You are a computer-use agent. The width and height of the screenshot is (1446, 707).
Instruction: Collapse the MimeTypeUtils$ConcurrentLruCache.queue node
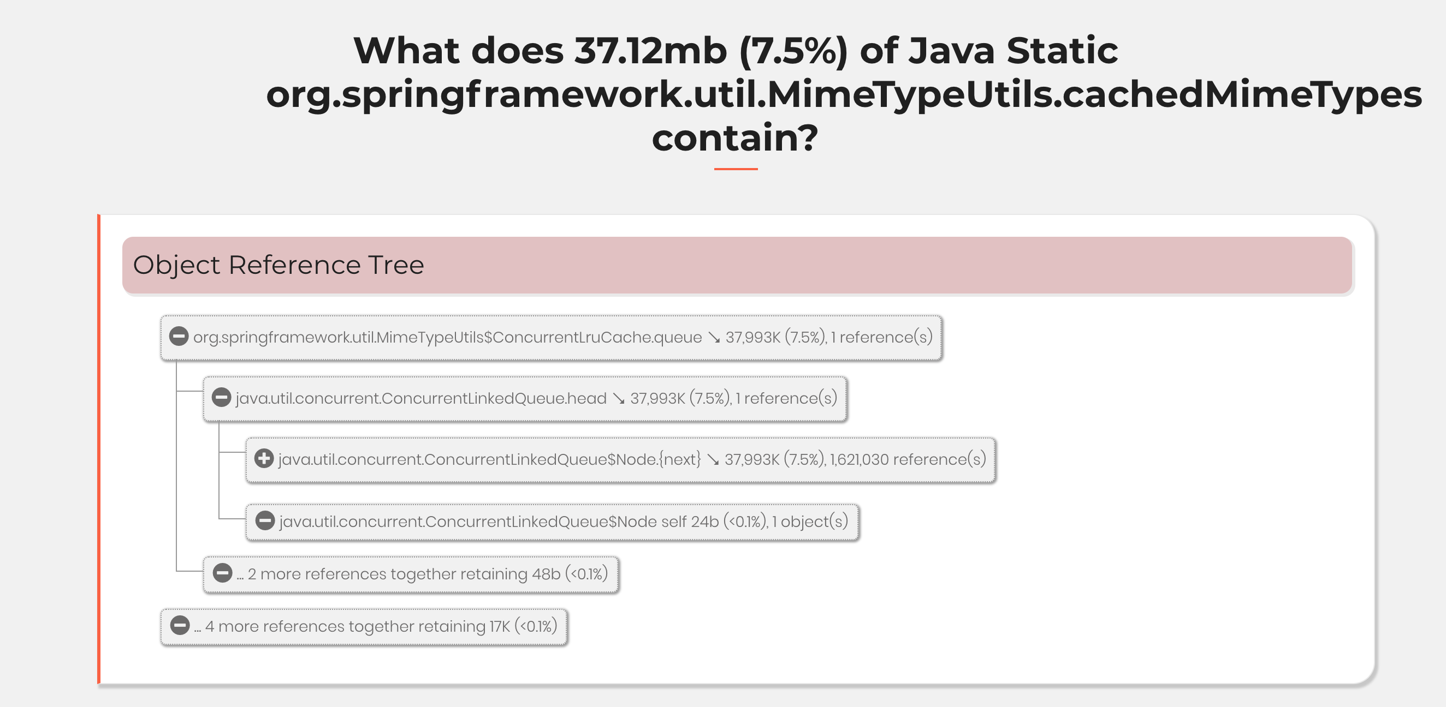click(179, 337)
